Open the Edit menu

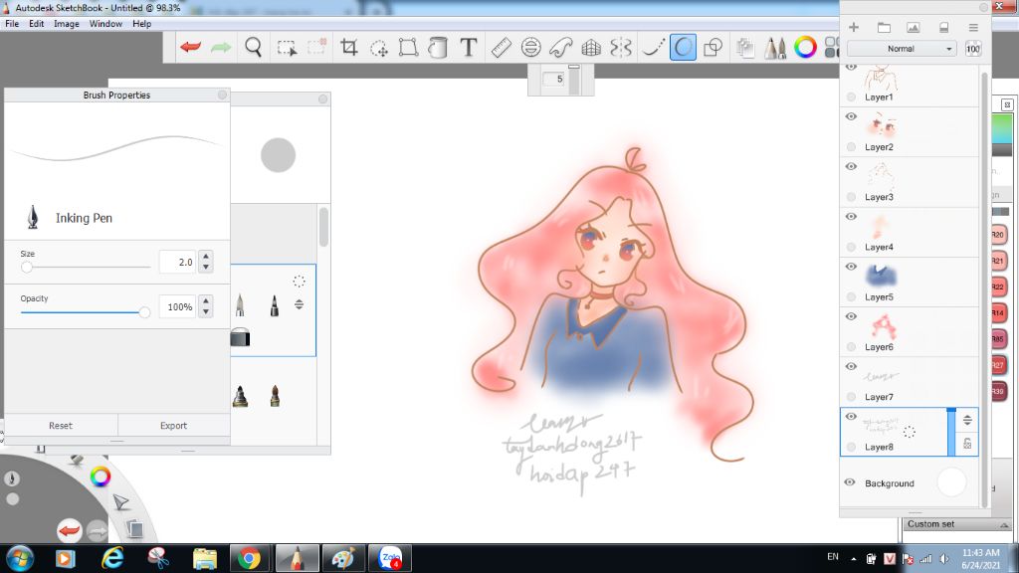(x=37, y=24)
